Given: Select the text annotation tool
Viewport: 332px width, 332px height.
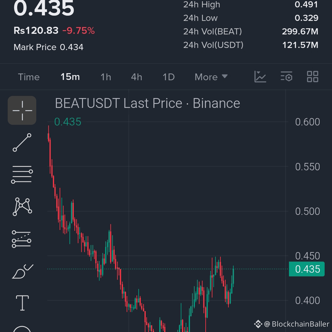Looking at the screenshot, I should click(x=22, y=303).
